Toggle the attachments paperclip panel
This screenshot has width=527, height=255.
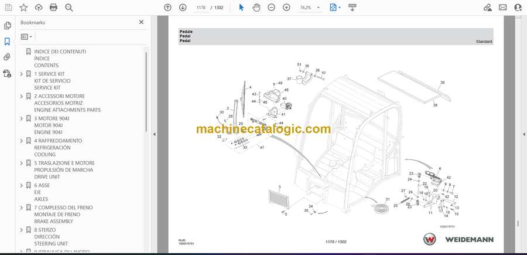[8, 57]
